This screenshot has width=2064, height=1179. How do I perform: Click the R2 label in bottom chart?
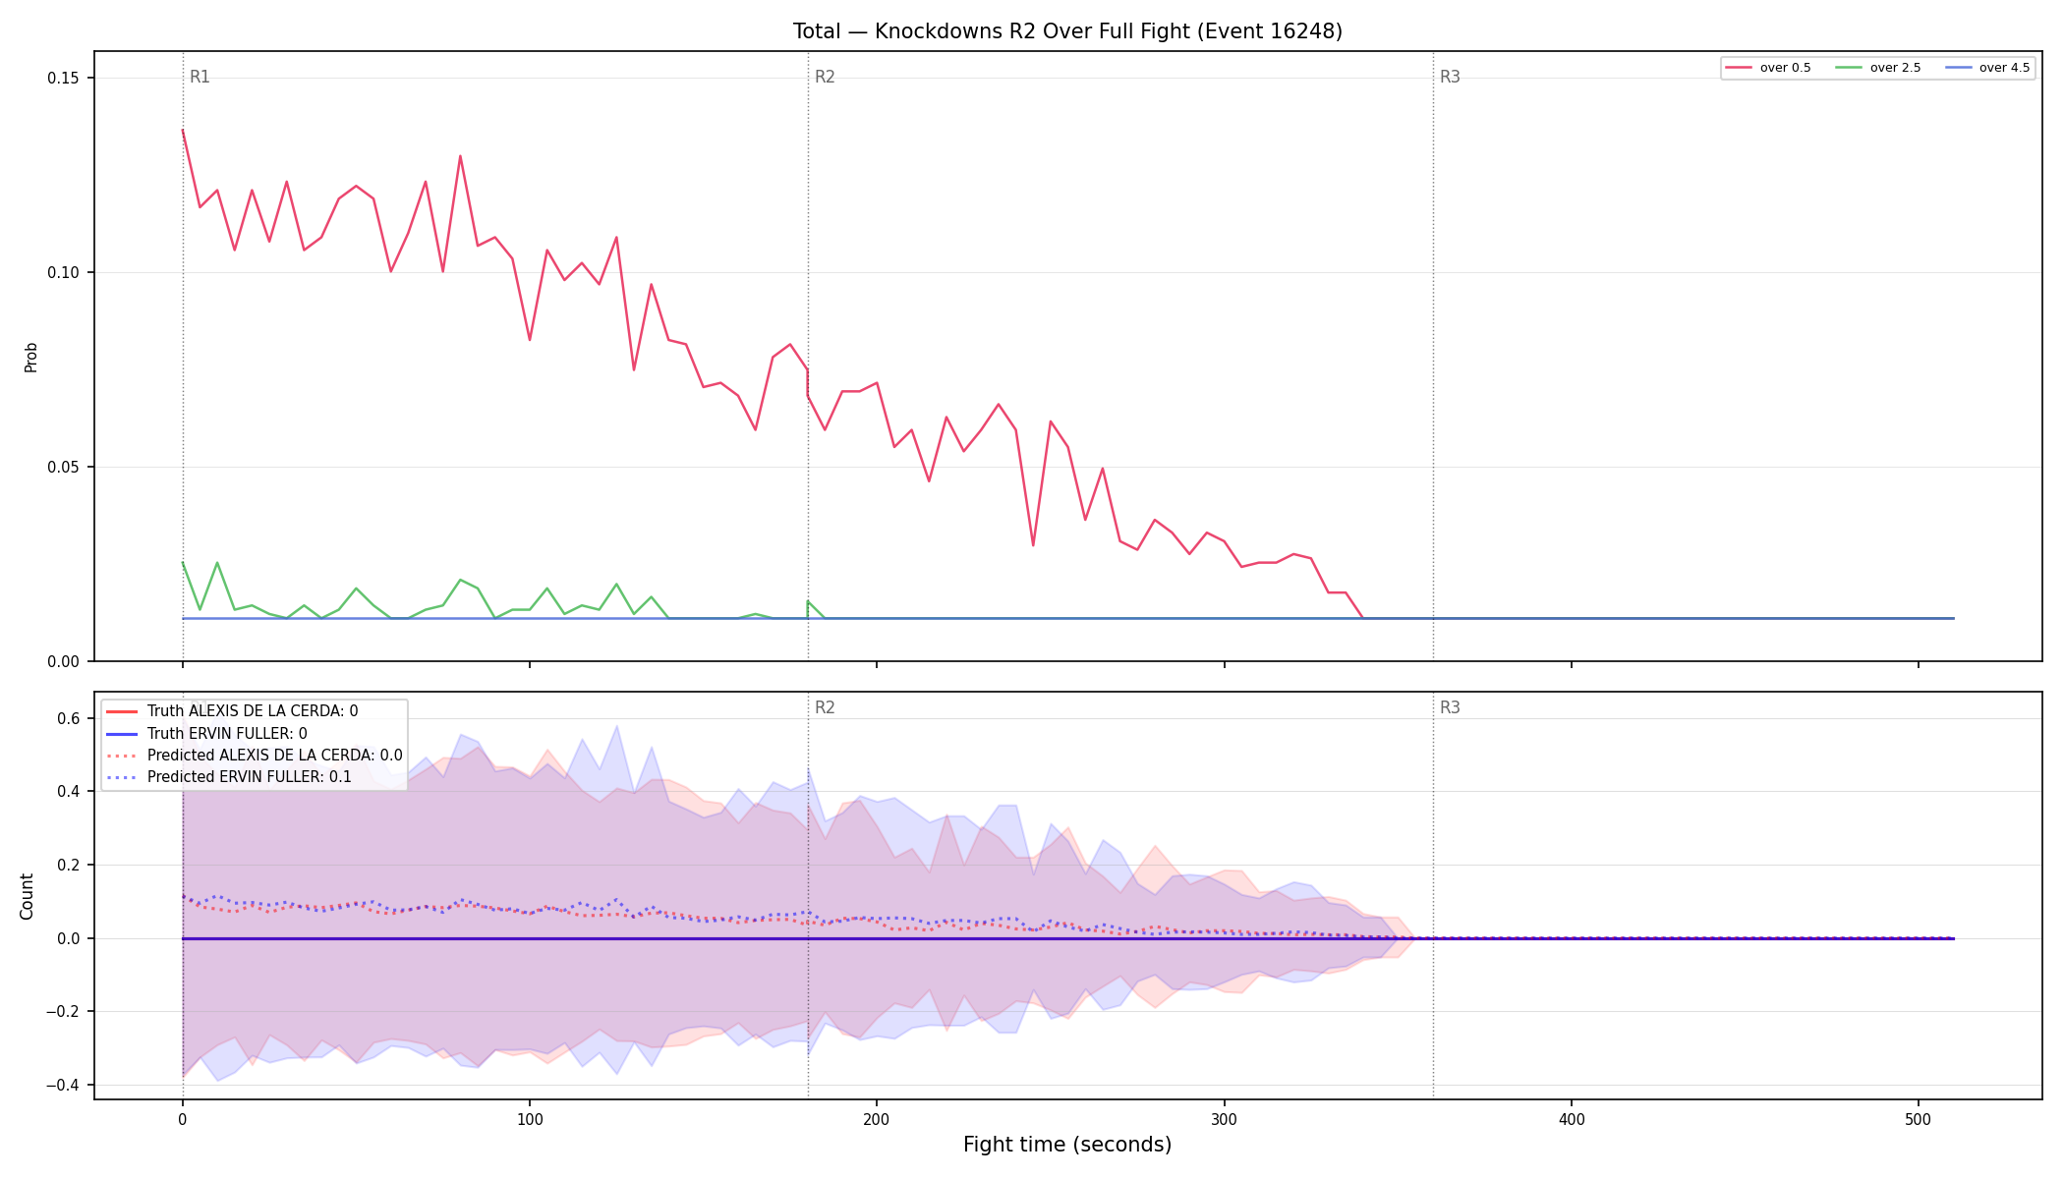pos(825,707)
